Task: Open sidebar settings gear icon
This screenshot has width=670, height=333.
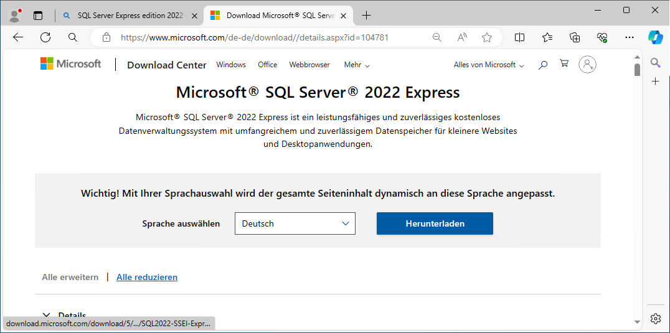Action: pyautogui.click(x=656, y=319)
